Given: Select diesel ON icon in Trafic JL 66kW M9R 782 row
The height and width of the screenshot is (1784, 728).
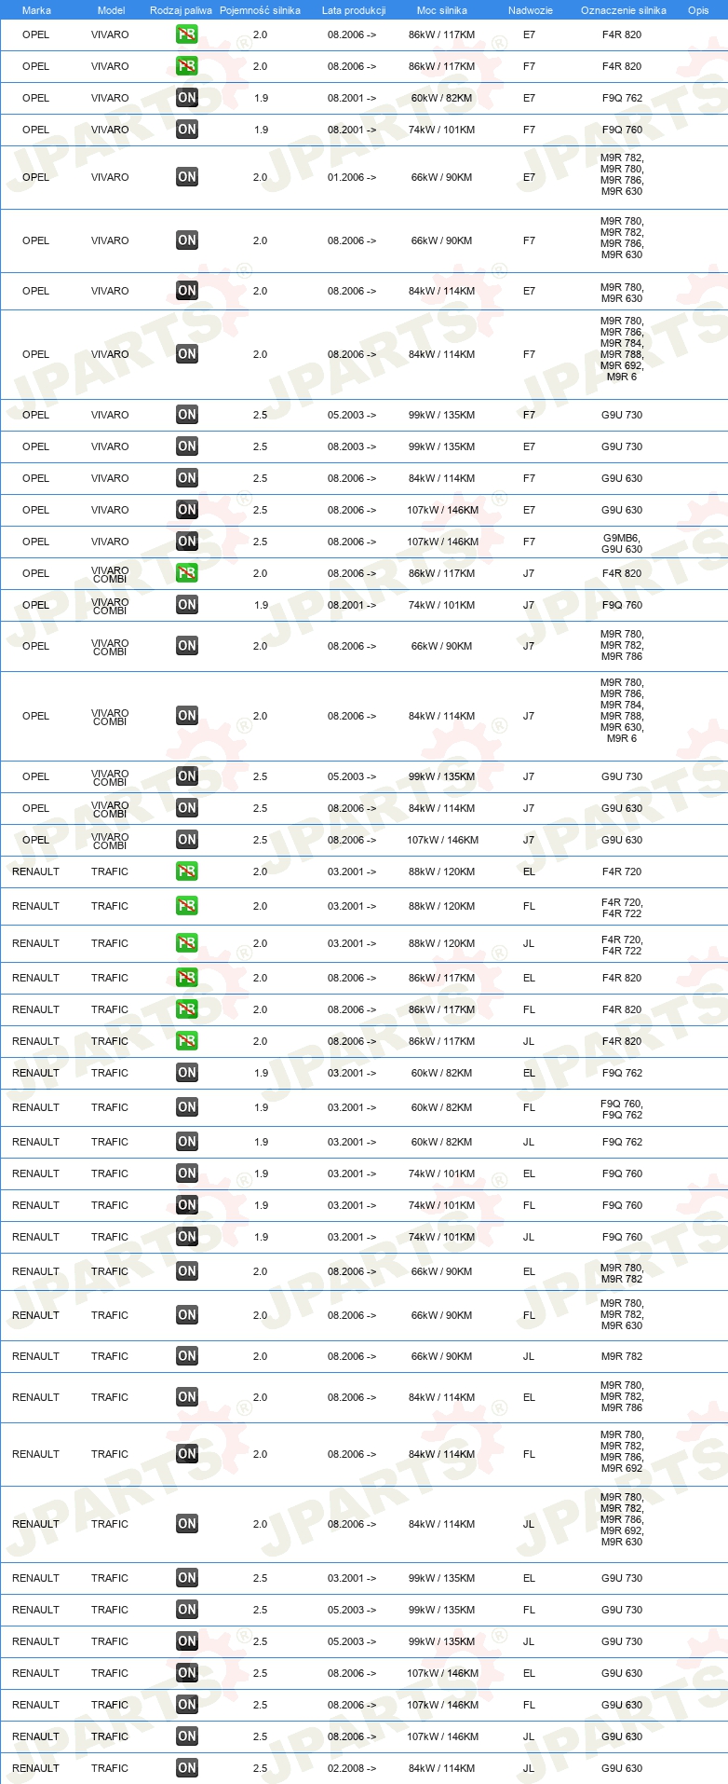Looking at the screenshot, I should (187, 1356).
